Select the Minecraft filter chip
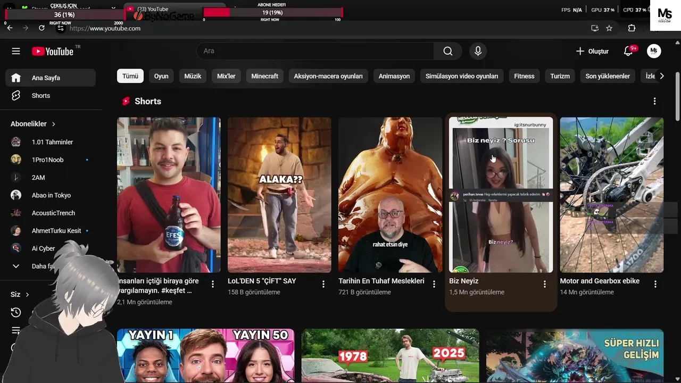 [x=264, y=76]
